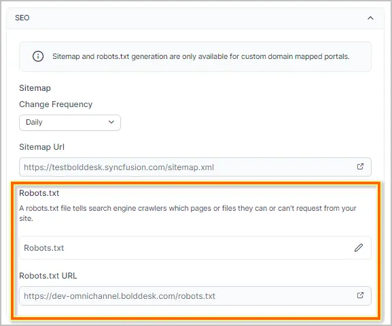Edit Robots.txt using the pencil icon
392x326 pixels.
coord(359,247)
